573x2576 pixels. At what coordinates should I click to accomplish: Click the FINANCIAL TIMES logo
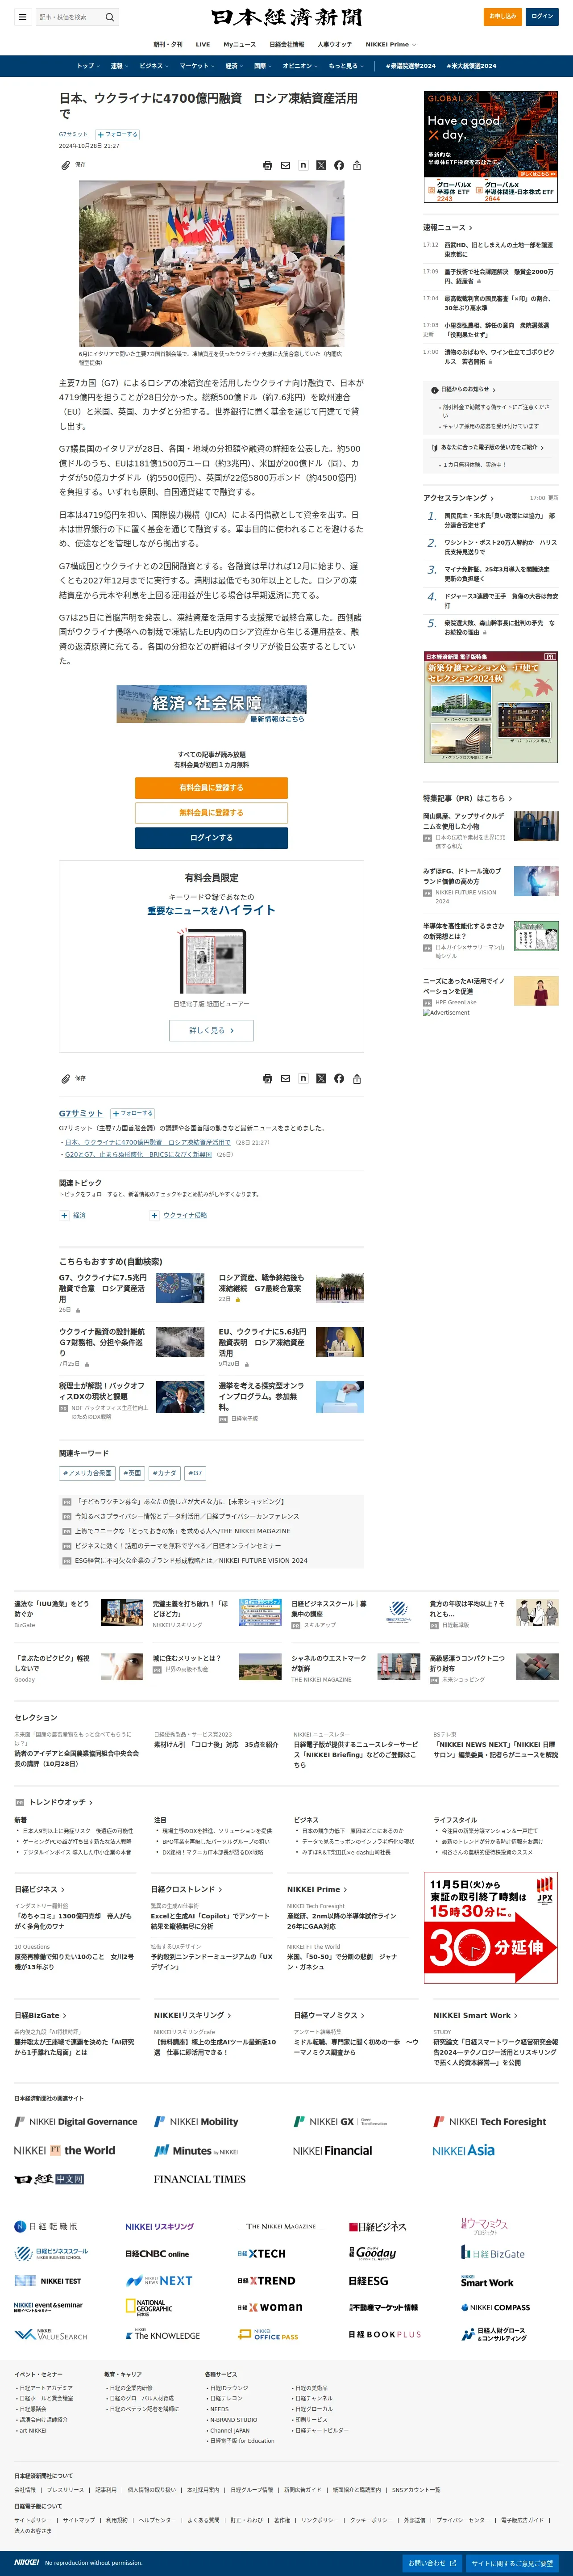(199, 2179)
